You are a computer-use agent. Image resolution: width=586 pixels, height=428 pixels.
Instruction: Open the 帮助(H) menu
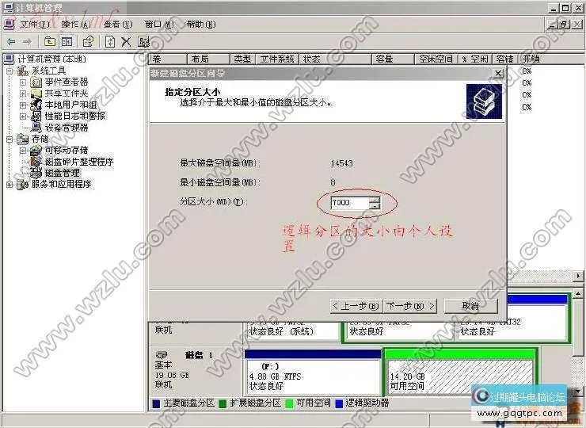pos(201,25)
